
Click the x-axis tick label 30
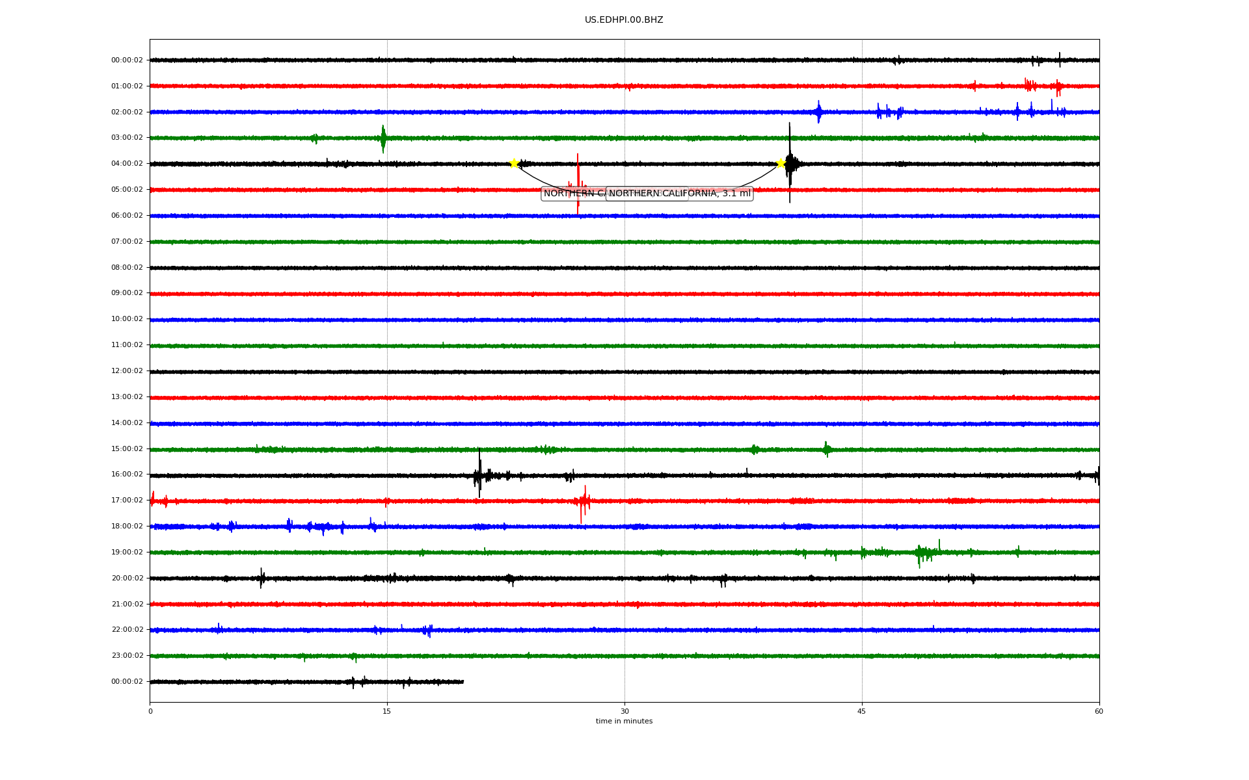click(x=624, y=711)
